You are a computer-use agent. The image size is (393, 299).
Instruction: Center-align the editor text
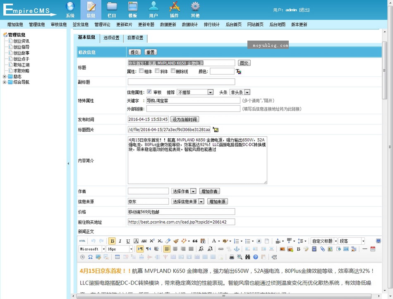click(175, 249)
